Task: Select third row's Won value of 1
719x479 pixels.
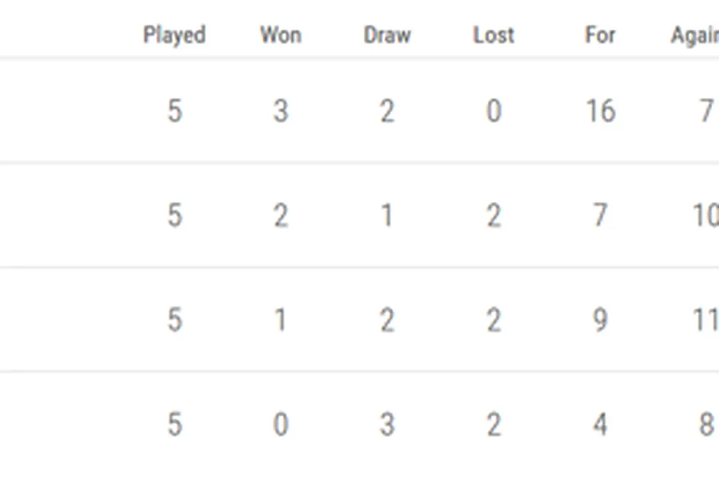Action: [281, 320]
